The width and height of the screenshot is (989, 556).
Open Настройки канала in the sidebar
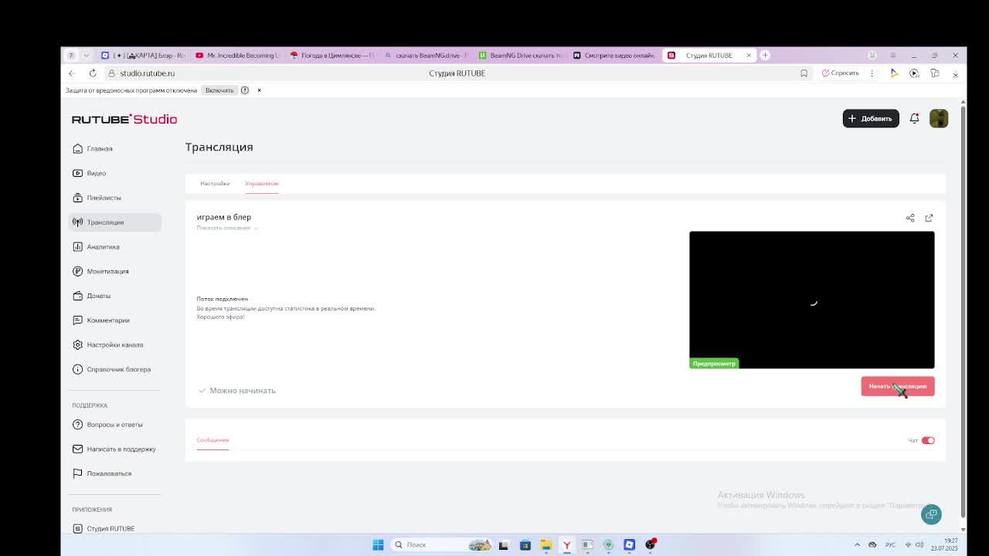tap(115, 345)
